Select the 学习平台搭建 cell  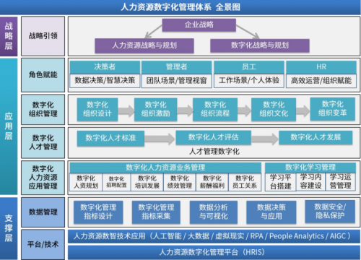click(280, 182)
